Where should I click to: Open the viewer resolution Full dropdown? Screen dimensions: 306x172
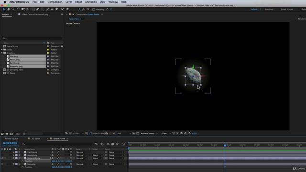coord(124,133)
